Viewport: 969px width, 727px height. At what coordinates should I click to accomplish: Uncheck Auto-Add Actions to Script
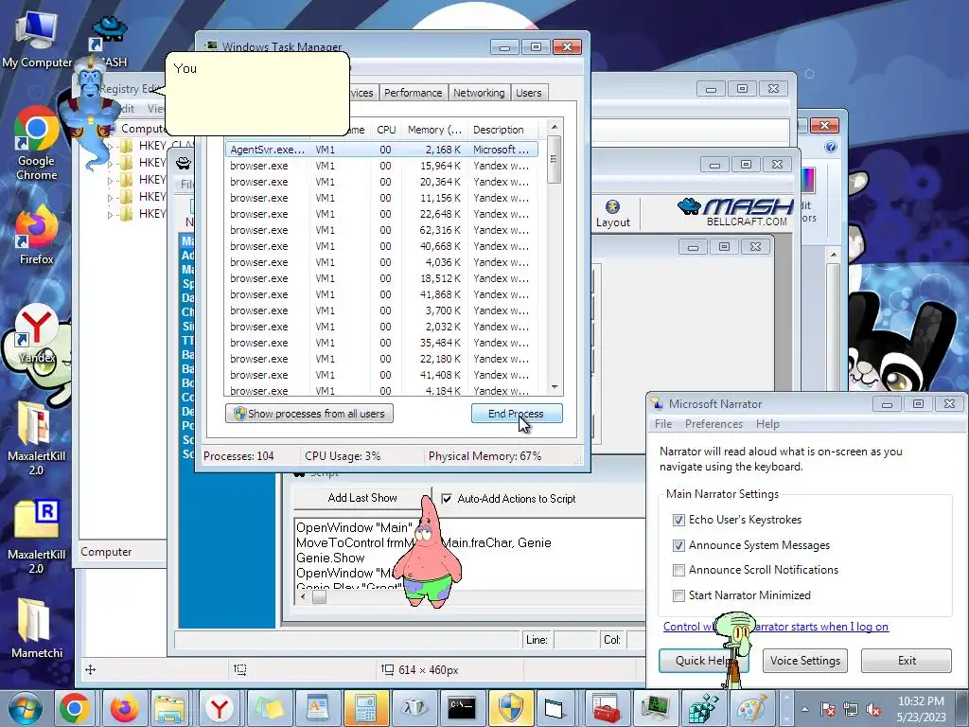click(x=447, y=498)
